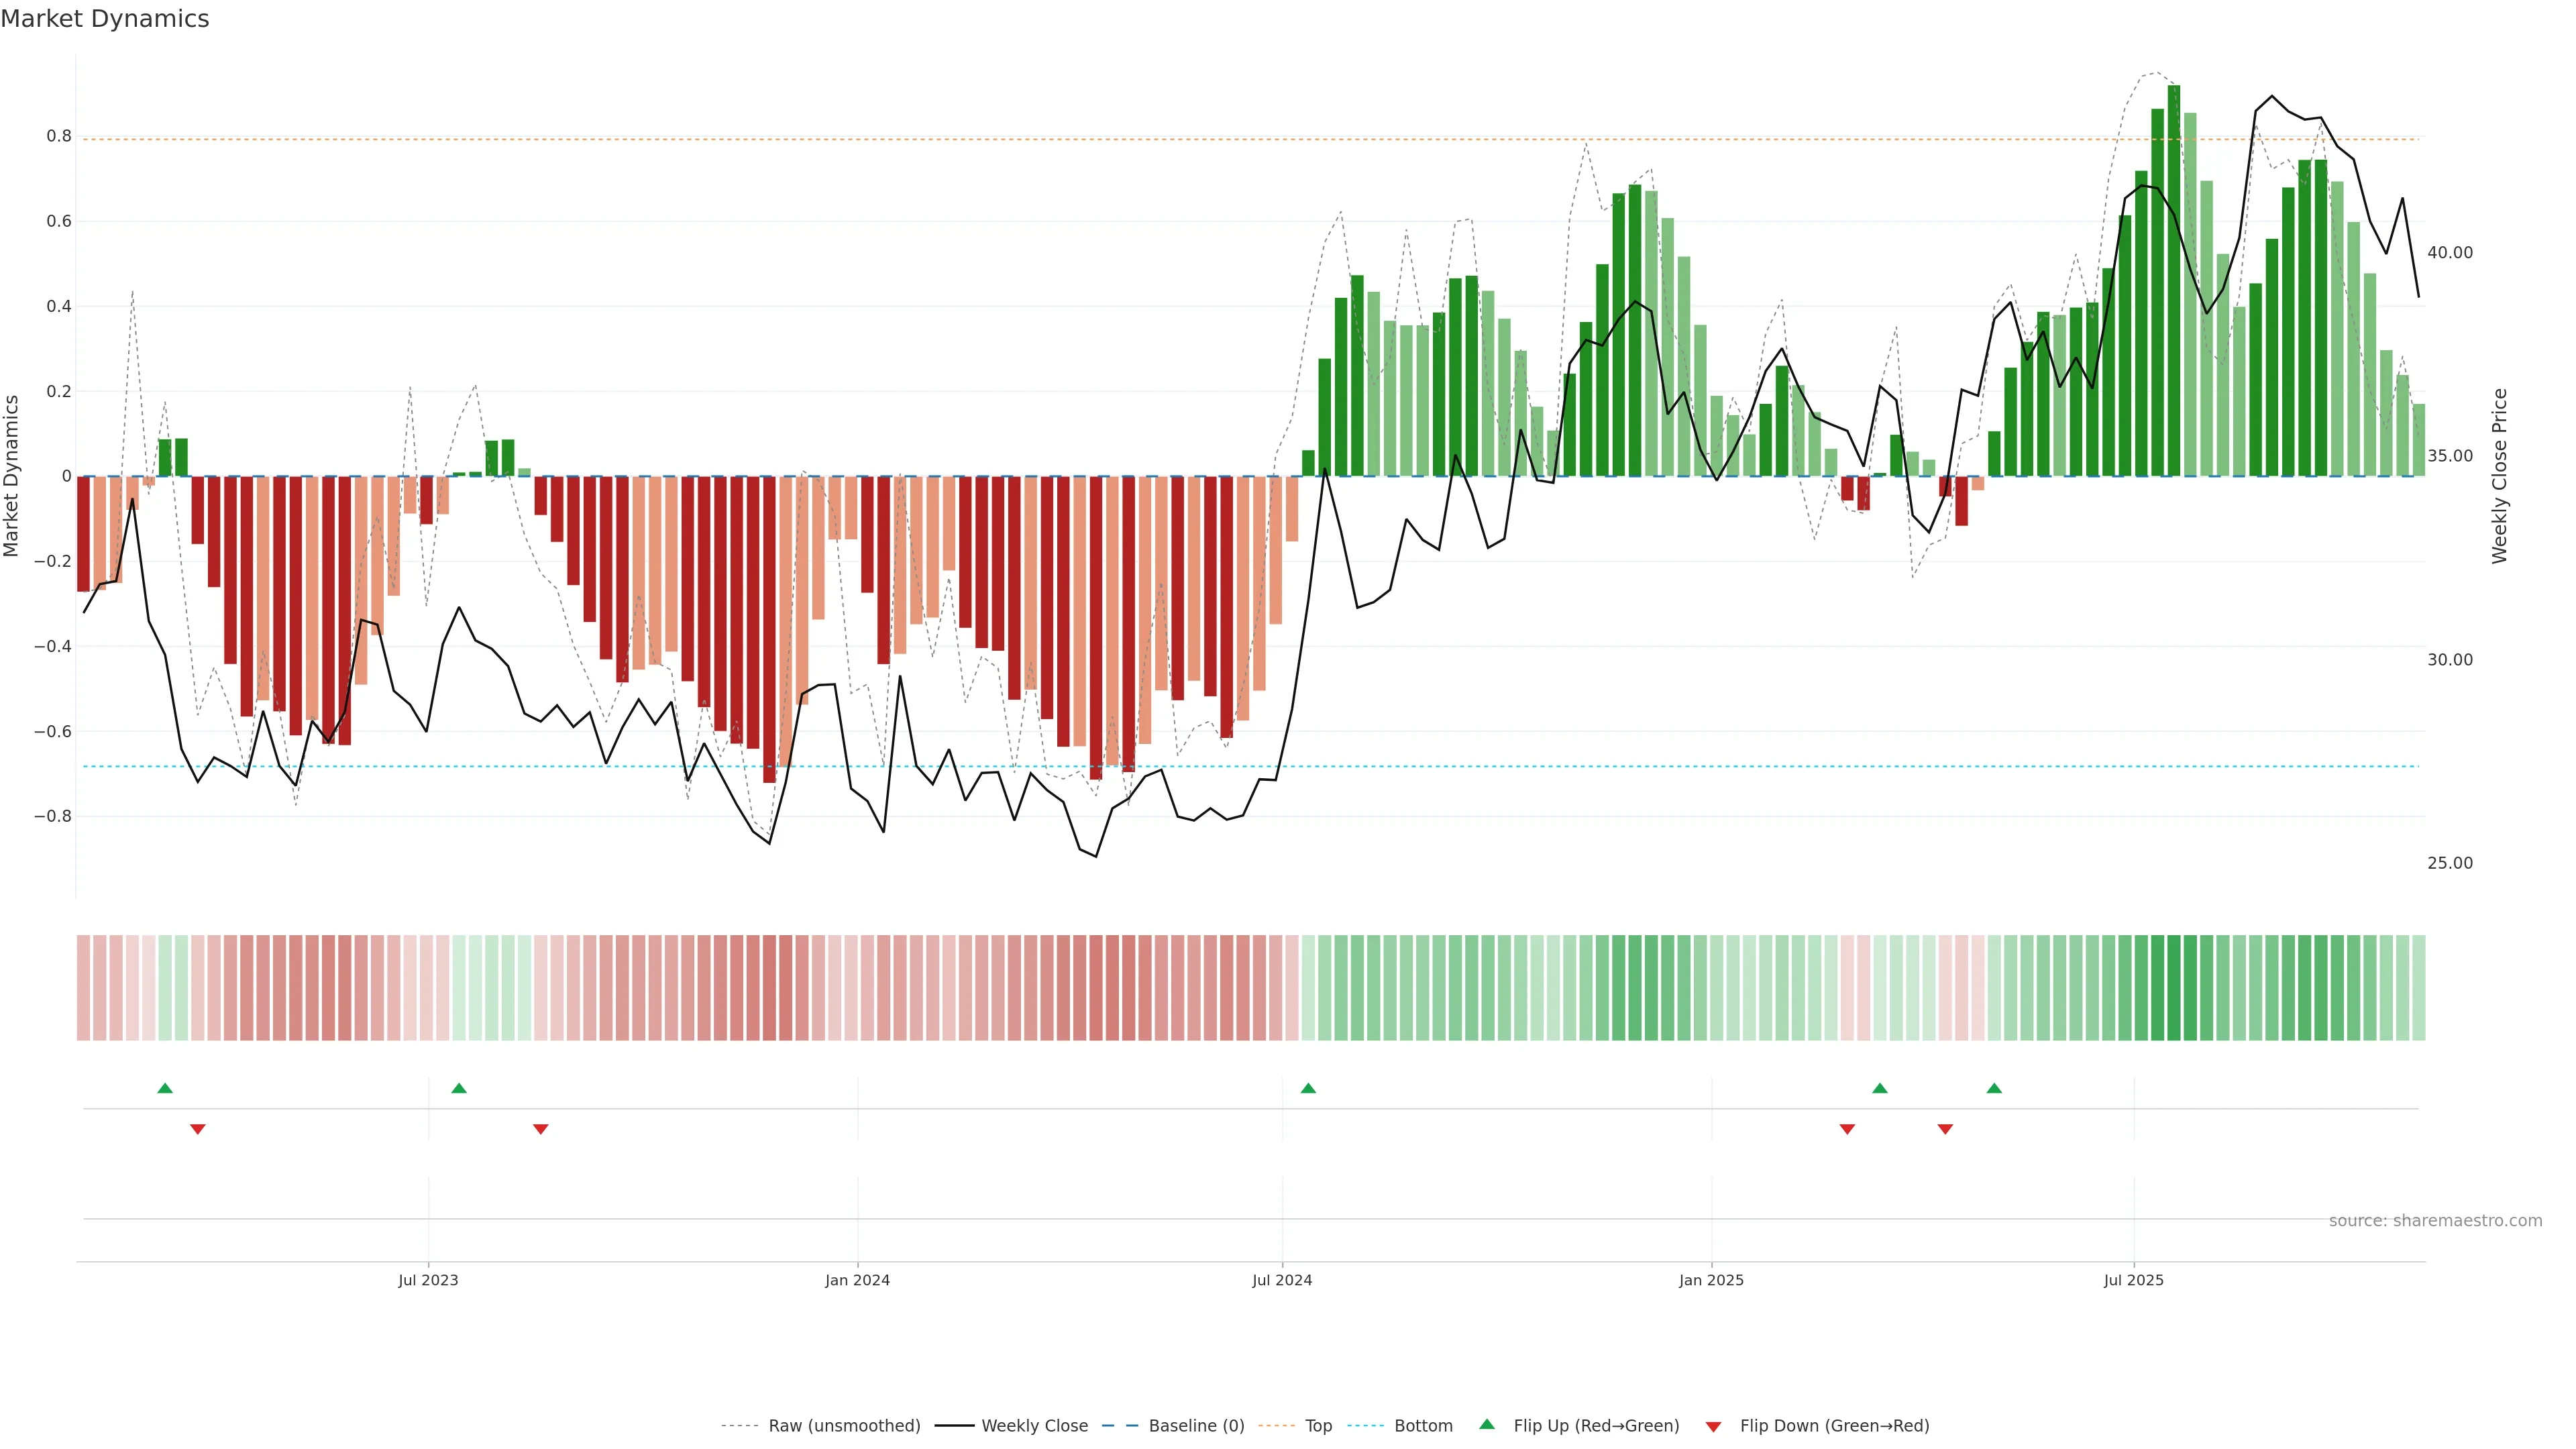Viewport: 2576px width, 1449px height.
Task: Click the last red Flip Down timeline marker
Action: [x=1945, y=1129]
